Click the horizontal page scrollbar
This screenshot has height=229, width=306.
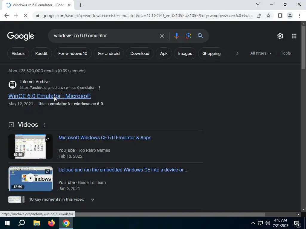[x=170, y=214]
